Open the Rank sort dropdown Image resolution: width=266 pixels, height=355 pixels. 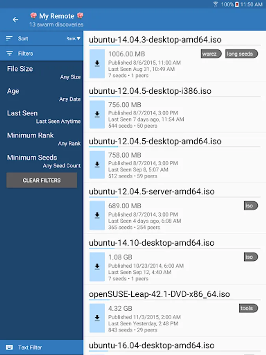(73, 39)
